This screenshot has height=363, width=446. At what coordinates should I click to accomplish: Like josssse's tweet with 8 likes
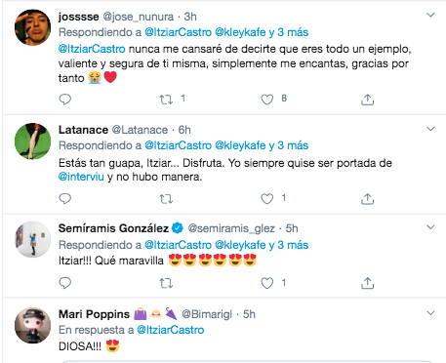tap(267, 100)
